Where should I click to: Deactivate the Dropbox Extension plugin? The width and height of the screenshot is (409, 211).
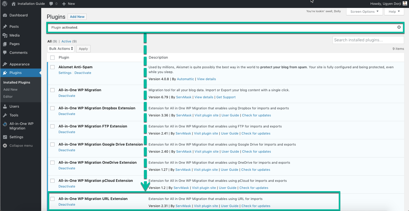pyautogui.click(x=67, y=114)
